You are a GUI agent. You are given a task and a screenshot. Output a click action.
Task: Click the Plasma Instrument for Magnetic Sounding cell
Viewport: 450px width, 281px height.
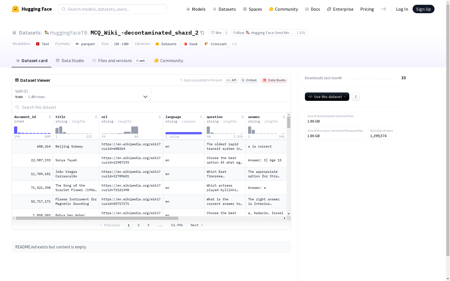point(76,201)
